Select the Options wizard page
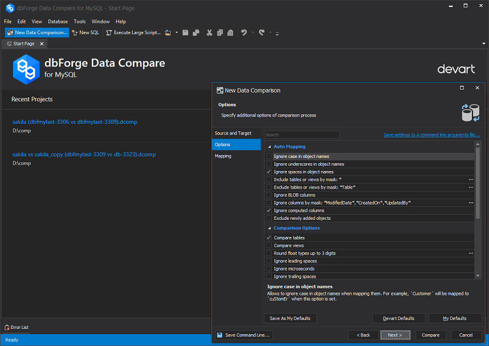The height and width of the screenshot is (346, 489). (x=236, y=145)
